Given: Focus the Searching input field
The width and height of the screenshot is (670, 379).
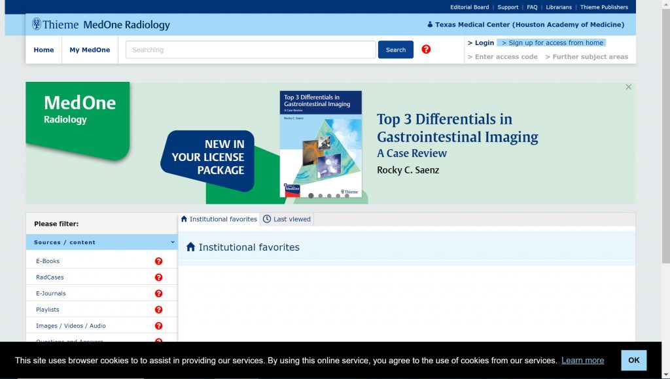Looking at the screenshot, I should pyautogui.click(x=251, y=50).
